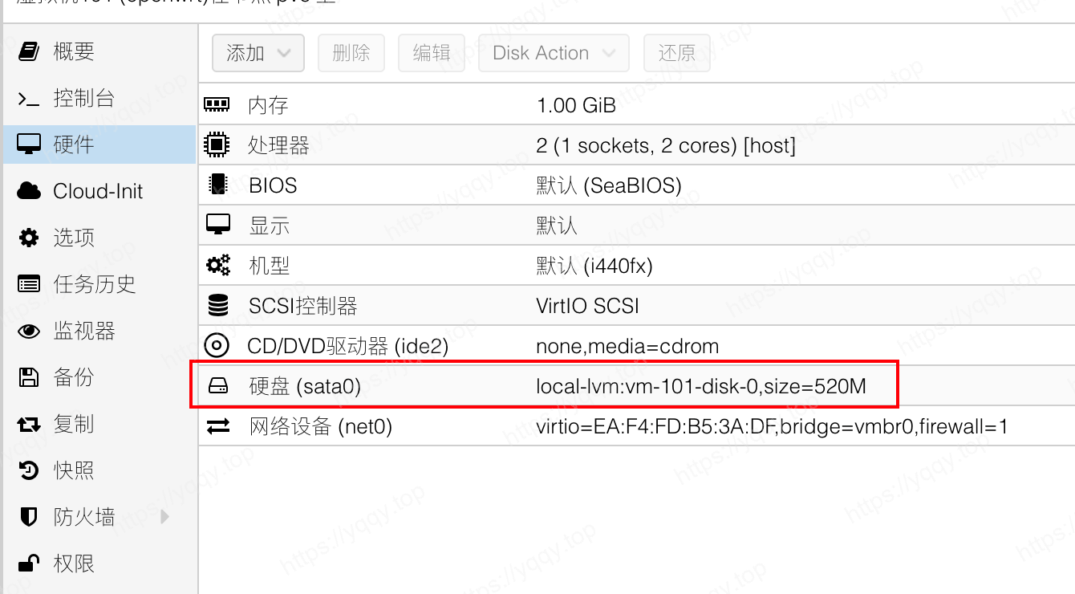
Task: Click the network device arrows icon
Action: 217,426
